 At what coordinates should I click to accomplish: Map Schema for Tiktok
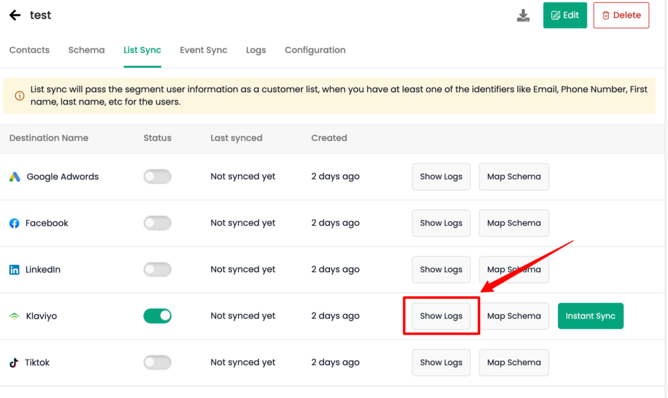pos(514,362)
